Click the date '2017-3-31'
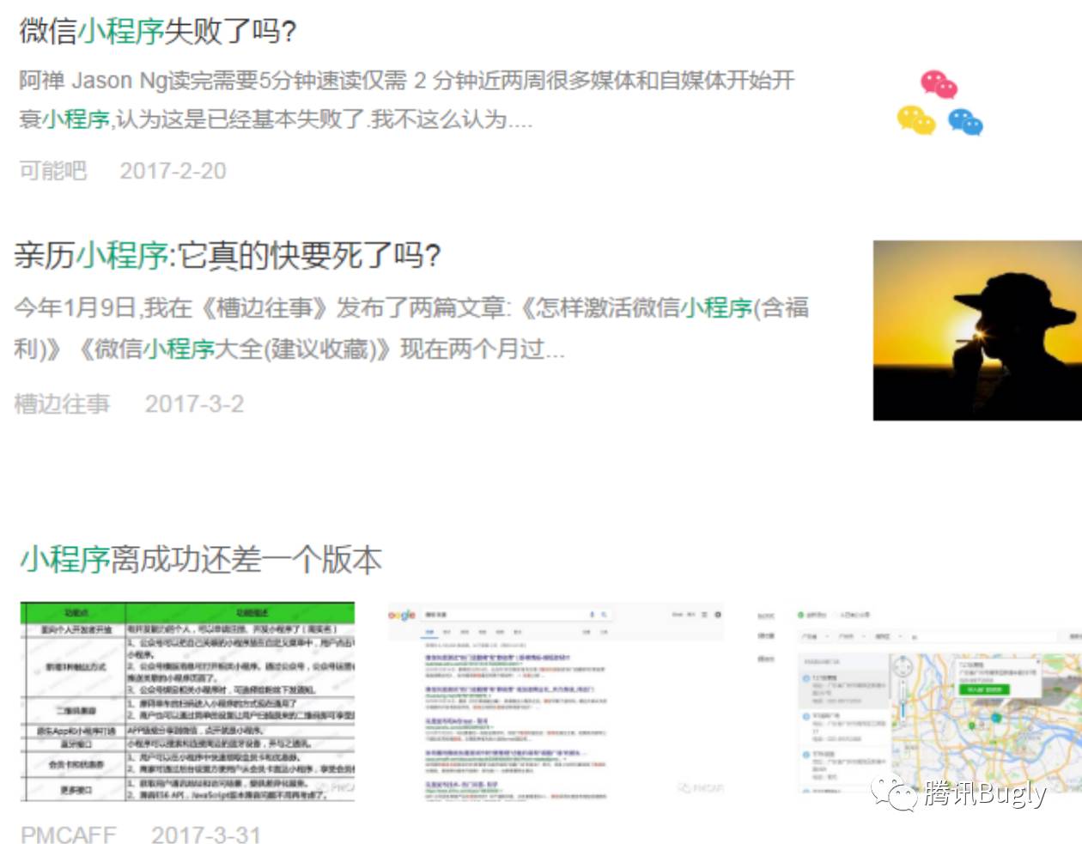Image resolution: width=1082 pixels, height=844 pixels. [206, 835]
